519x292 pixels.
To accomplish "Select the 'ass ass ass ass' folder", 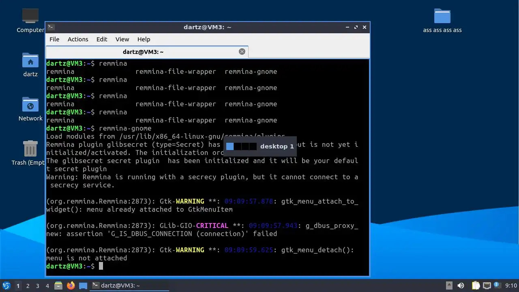I will (x=442, y=21).
